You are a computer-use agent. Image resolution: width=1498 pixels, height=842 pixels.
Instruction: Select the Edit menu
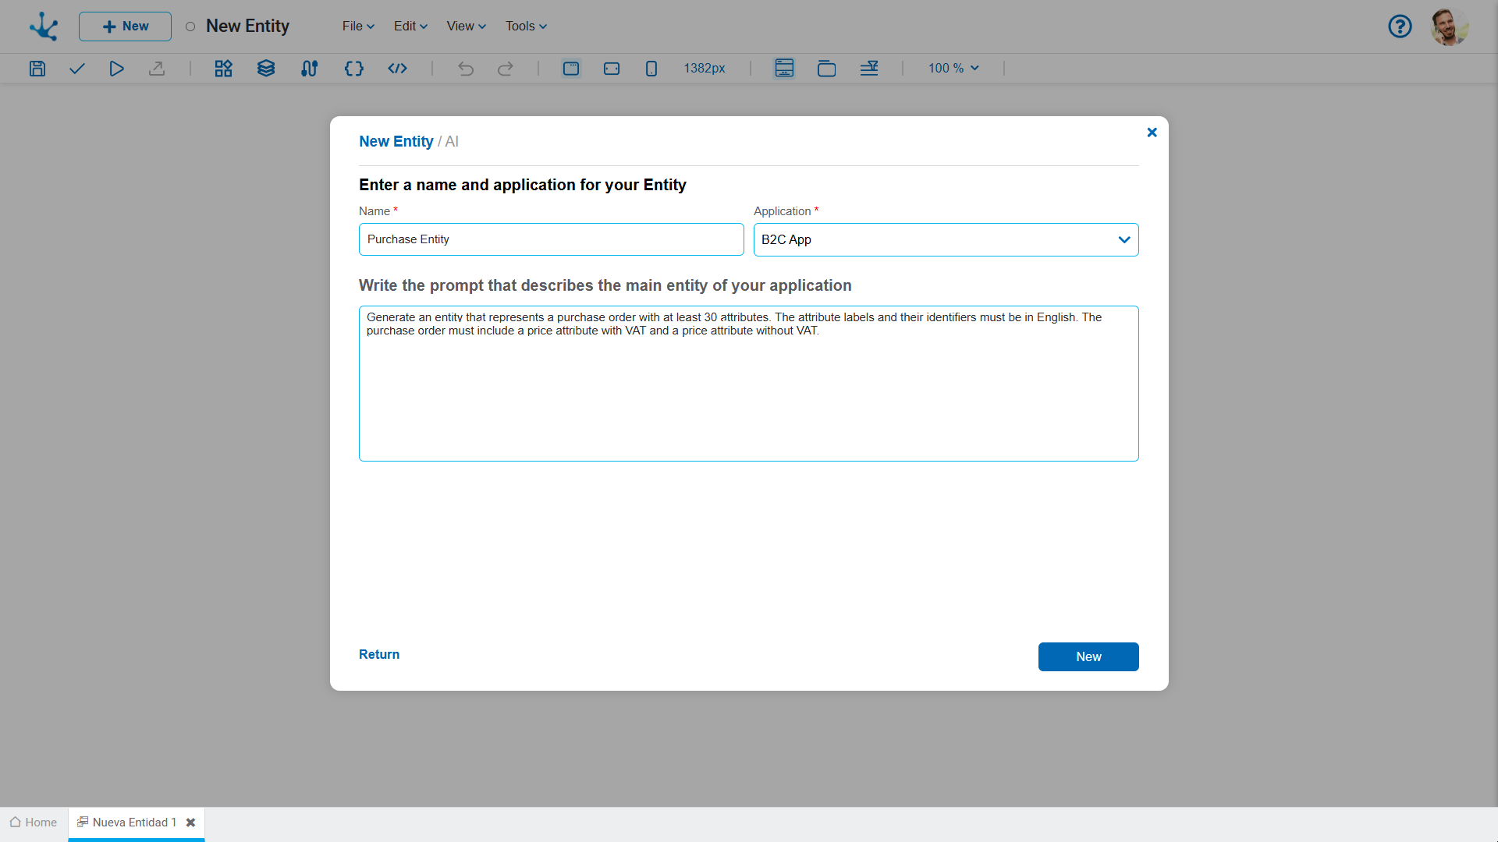pos(407,26)
